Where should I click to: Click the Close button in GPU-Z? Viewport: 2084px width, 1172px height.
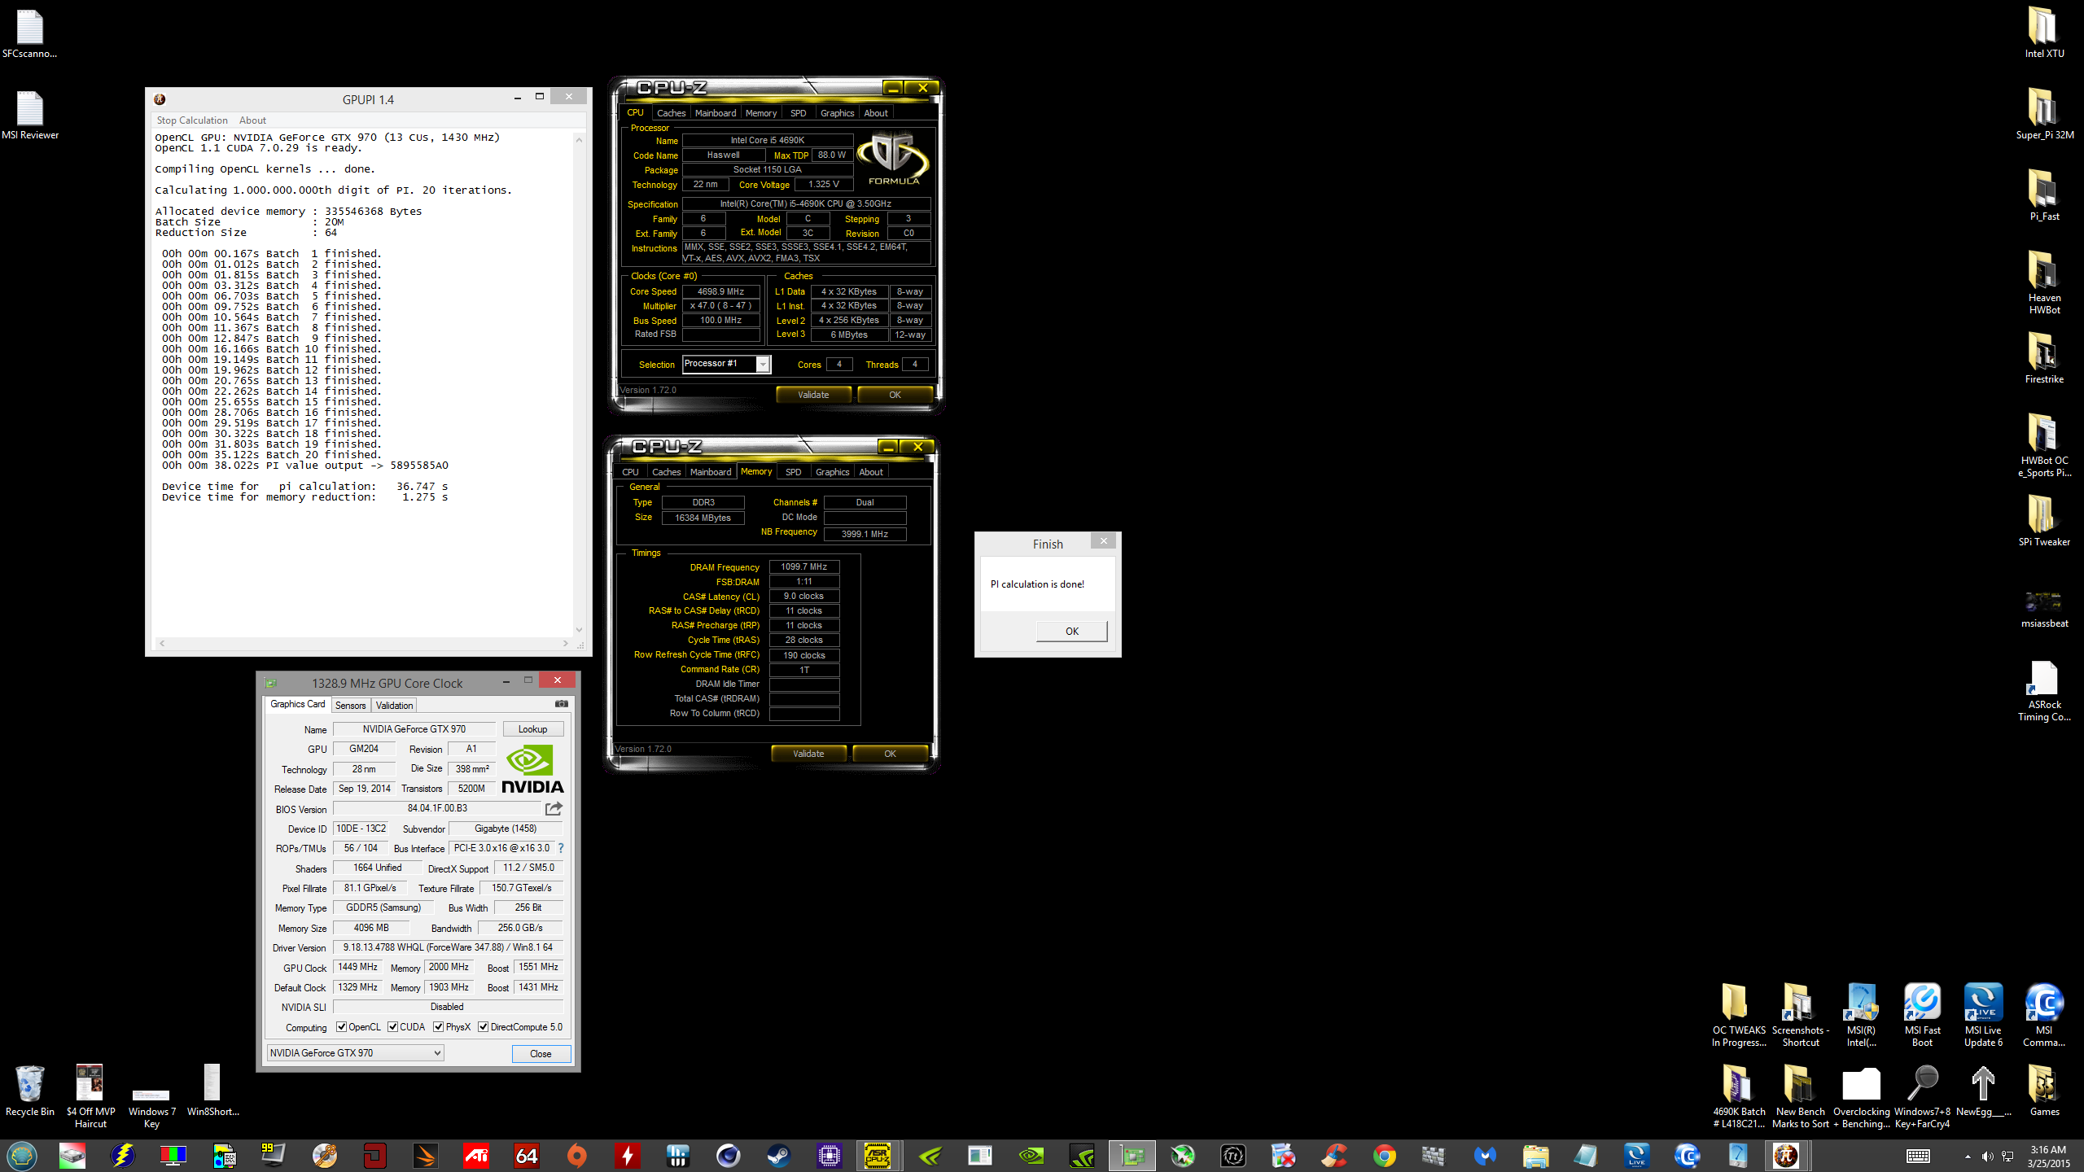[x=541, y=1053]
